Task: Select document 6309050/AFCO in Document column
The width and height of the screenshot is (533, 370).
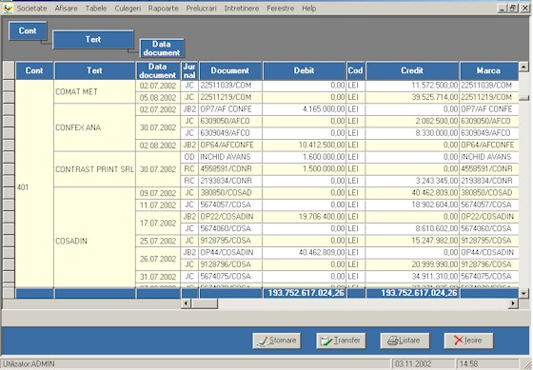Action: pos(230,122)
